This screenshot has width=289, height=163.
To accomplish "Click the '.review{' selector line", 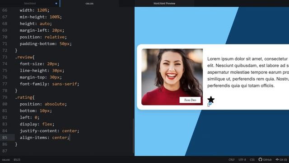I will pyautogui.click(x=25, y=57).
